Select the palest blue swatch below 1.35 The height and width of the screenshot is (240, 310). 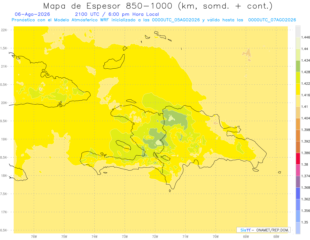pos(298,228)
